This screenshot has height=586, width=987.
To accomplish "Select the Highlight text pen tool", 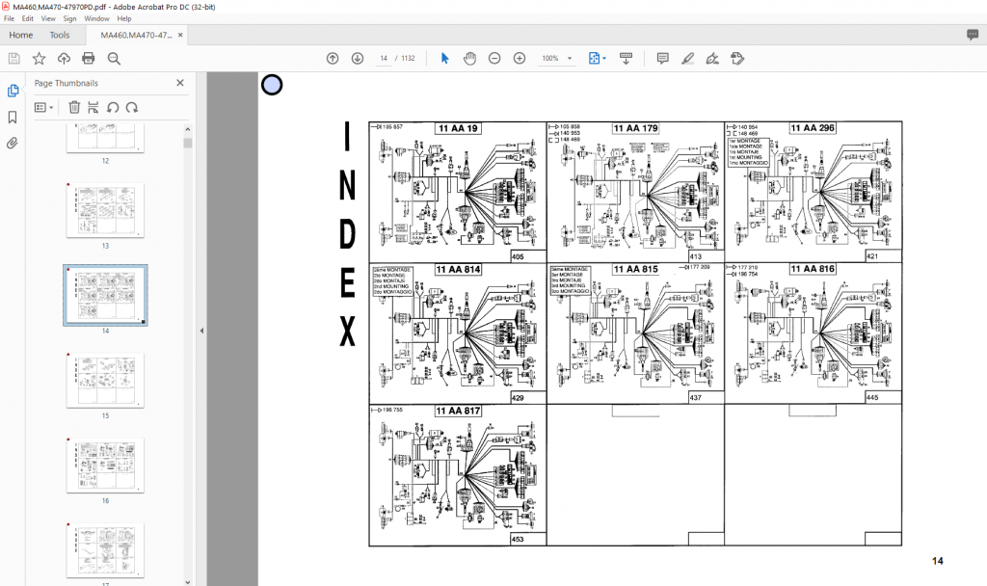I will [x=687, y=59].
